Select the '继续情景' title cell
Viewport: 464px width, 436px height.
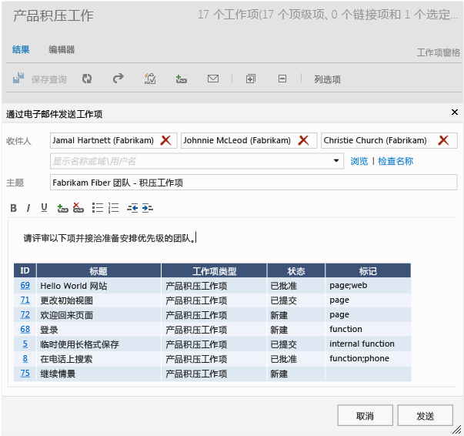point(98,374)
